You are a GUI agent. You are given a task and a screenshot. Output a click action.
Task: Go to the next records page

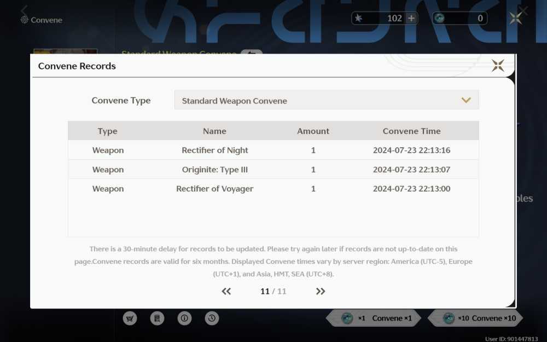pos(320,291)
